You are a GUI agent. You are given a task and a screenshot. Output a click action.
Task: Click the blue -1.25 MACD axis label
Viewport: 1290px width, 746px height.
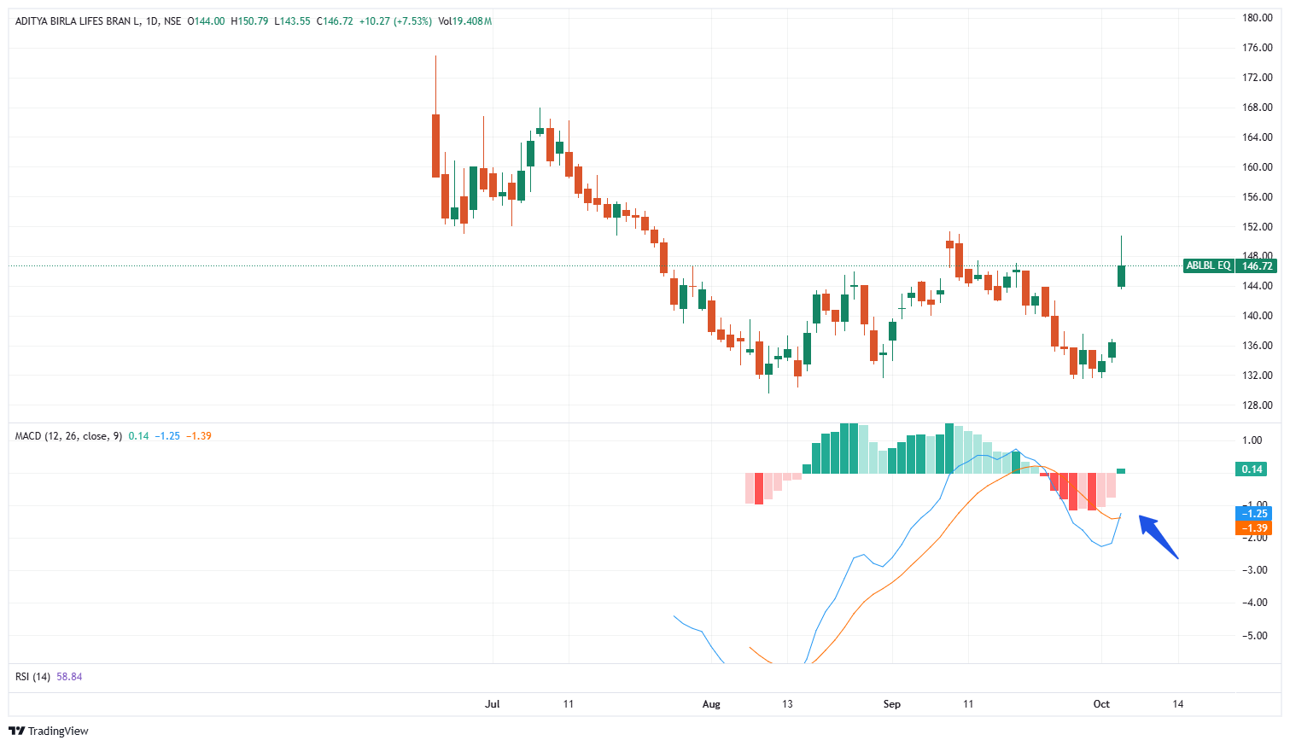point(1253,514)
